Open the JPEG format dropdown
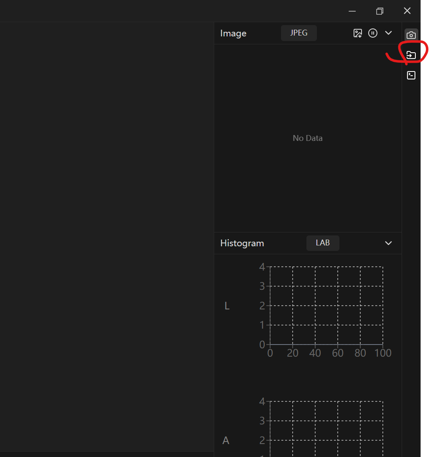The image size is (430, 457). pos(299,33)
